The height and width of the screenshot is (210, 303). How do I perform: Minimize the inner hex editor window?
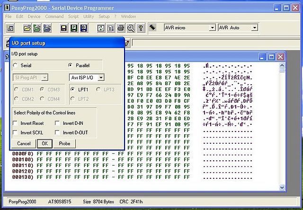262,57
